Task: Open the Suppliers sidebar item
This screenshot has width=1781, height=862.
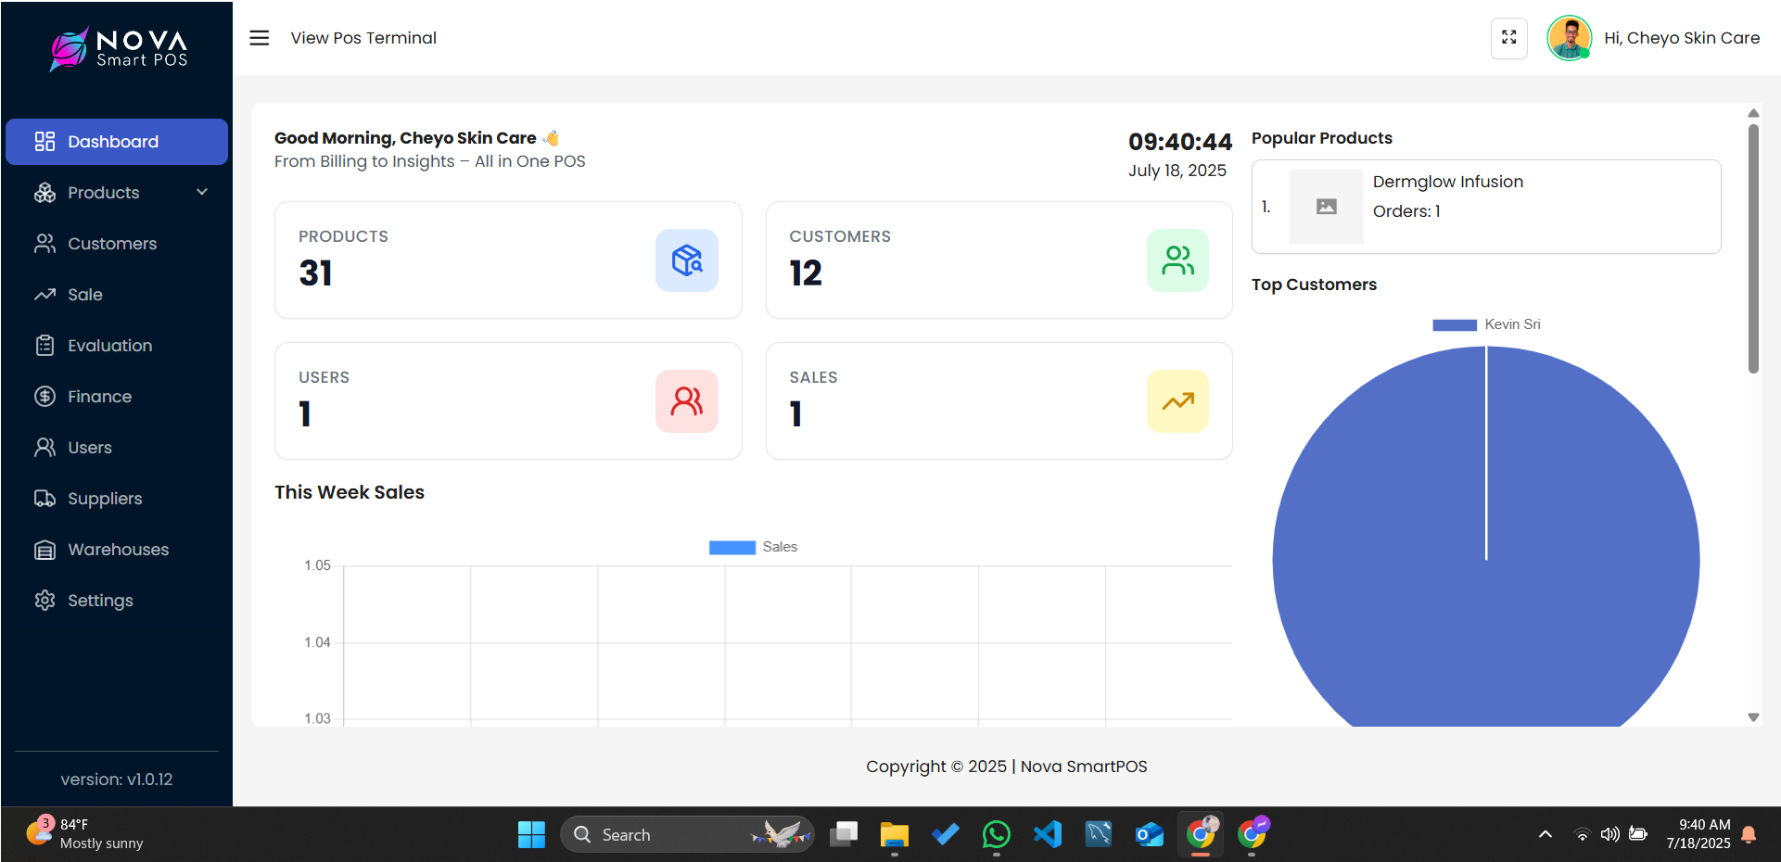Action: [x=117, y=499]
